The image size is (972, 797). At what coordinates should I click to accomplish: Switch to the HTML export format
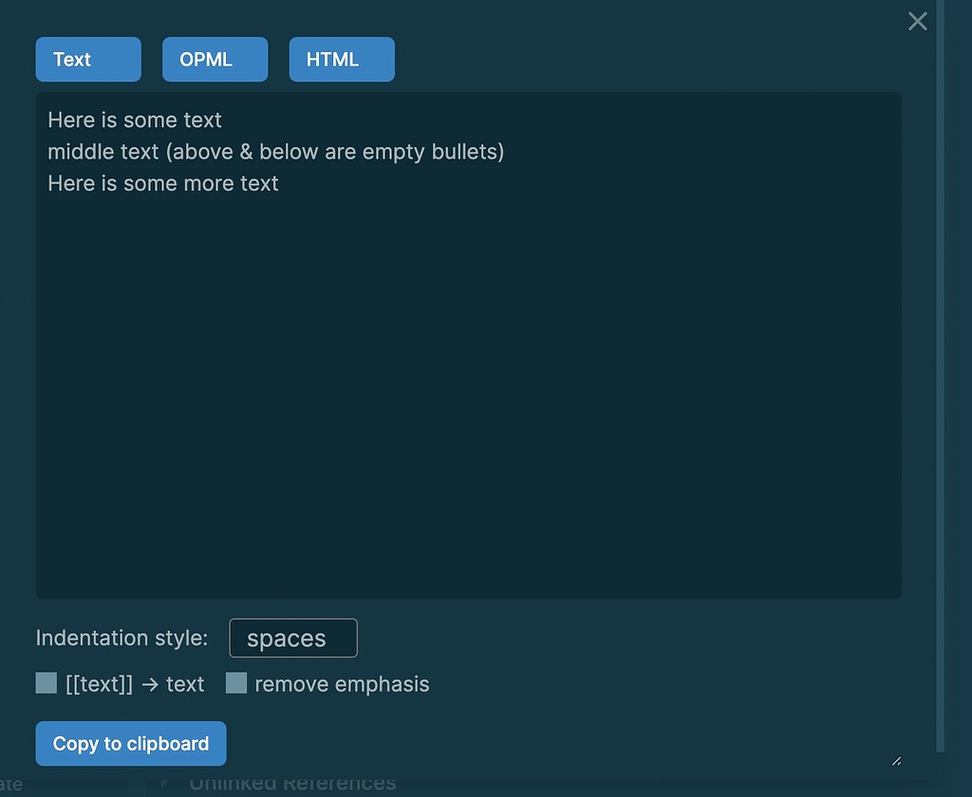click(341, 59)
